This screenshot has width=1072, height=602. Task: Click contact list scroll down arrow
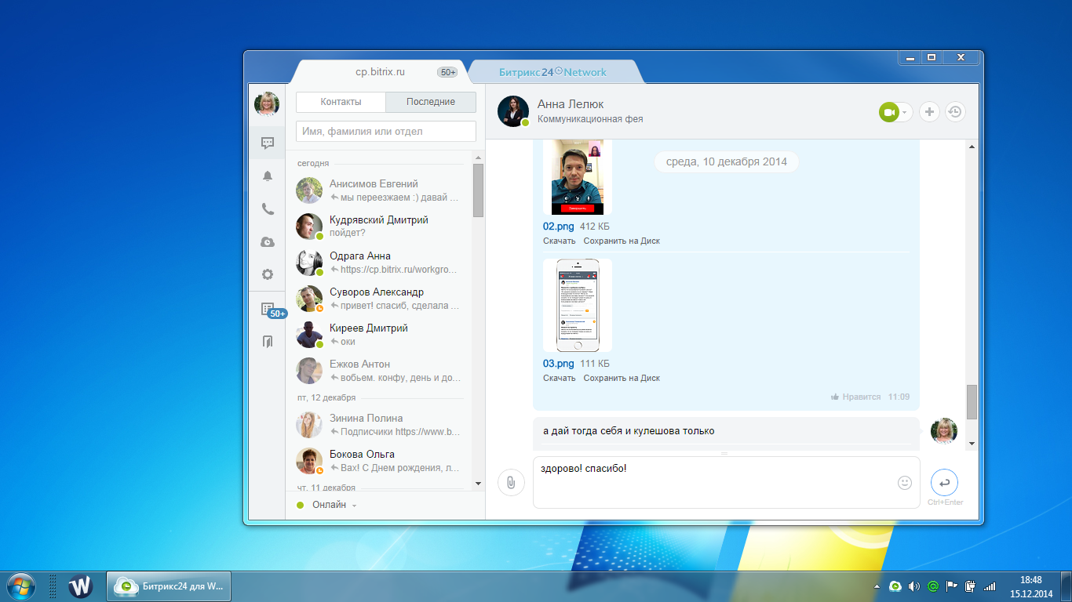[478, 484]
